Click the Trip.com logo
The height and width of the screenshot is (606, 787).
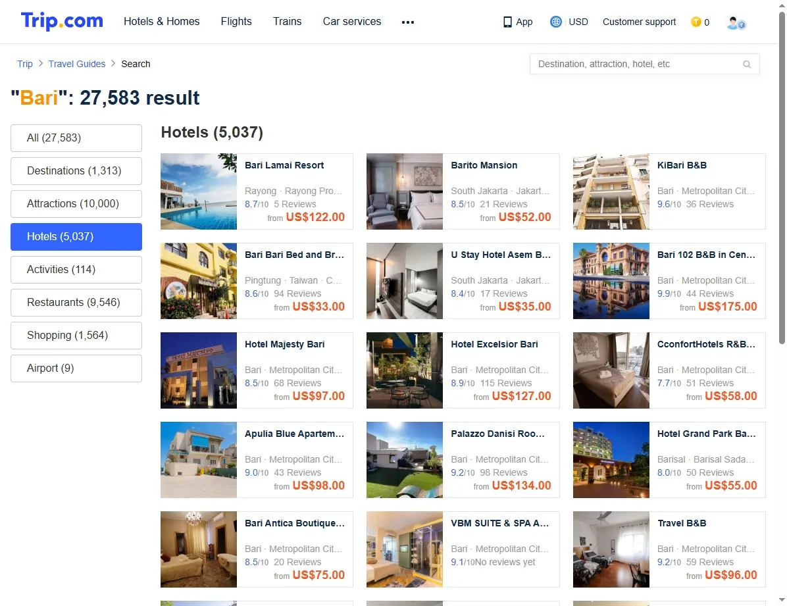[62, 21]
